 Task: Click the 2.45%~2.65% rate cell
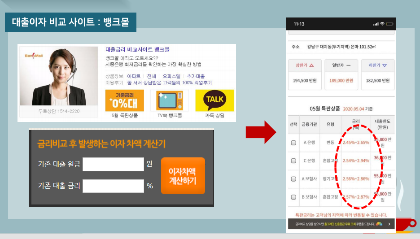click(x=356, y=143)
